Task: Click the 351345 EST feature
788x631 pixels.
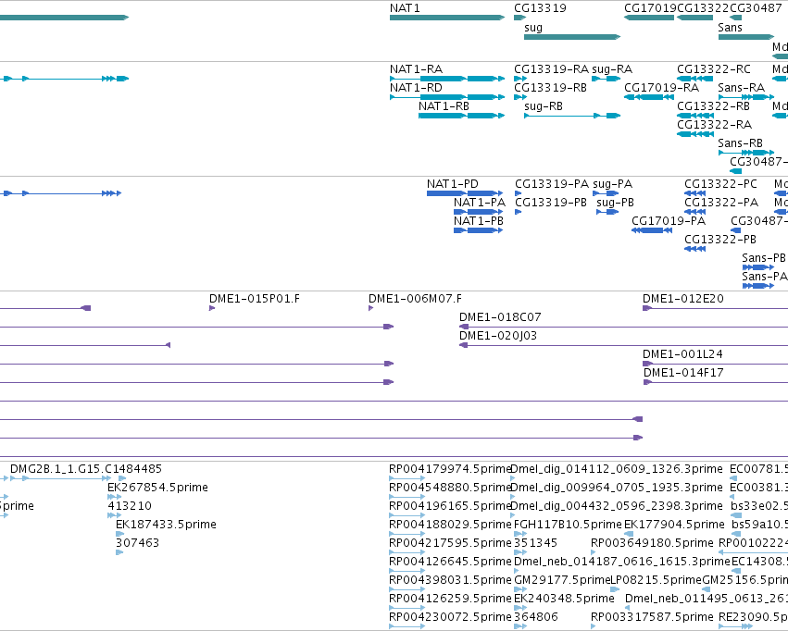Action: pyautogui.click(x=520, y=552)
